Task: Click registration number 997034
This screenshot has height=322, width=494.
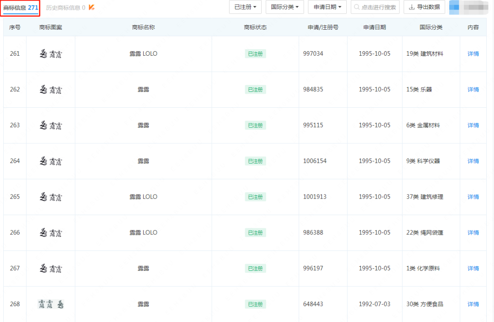Action: coord(313,54)
